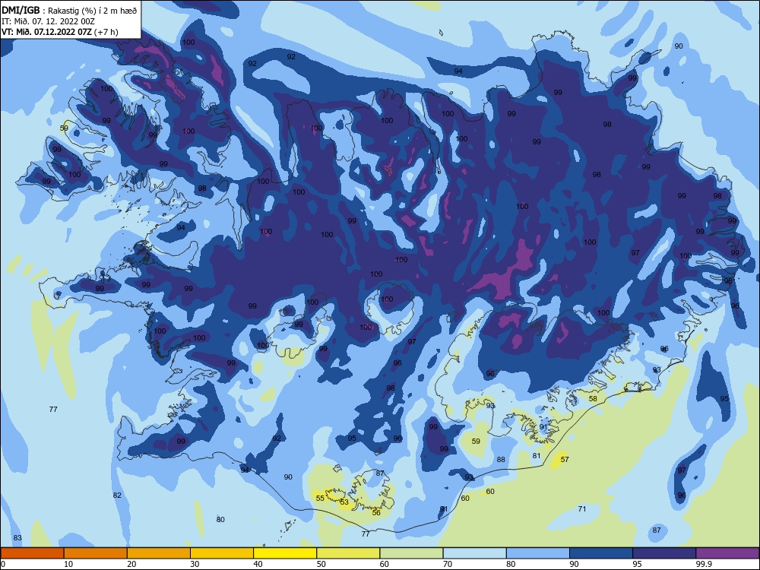
Task: Click the initial time line 'IT: Mið. 07. 12. 2022 00Z'
Action: (x=48, y=21)
